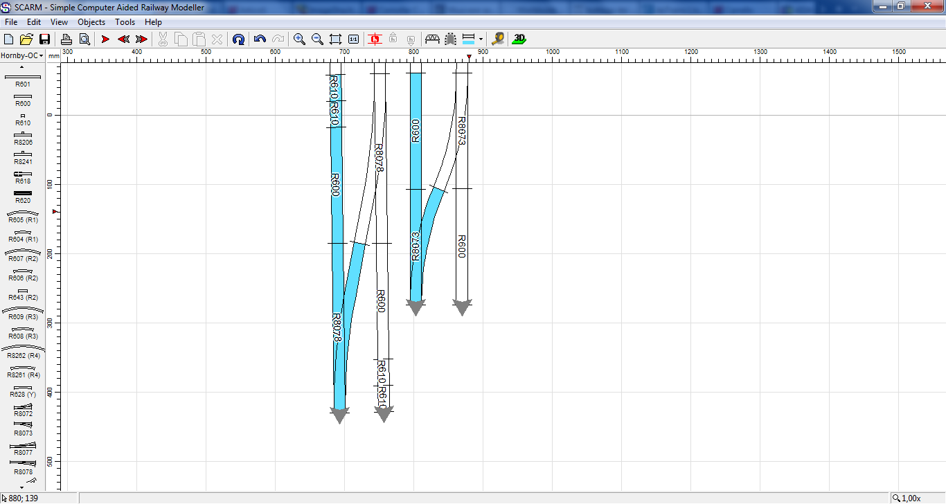The image size is (946, 504).
Task: Fit the layout to window
Action: click(336, 39)
